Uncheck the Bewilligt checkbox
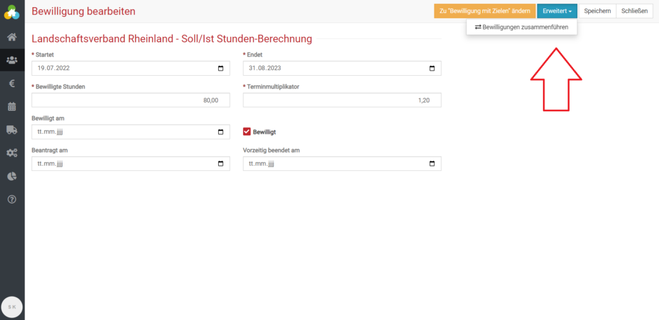Viewport: 659px width, 320px height. point(247,132)
